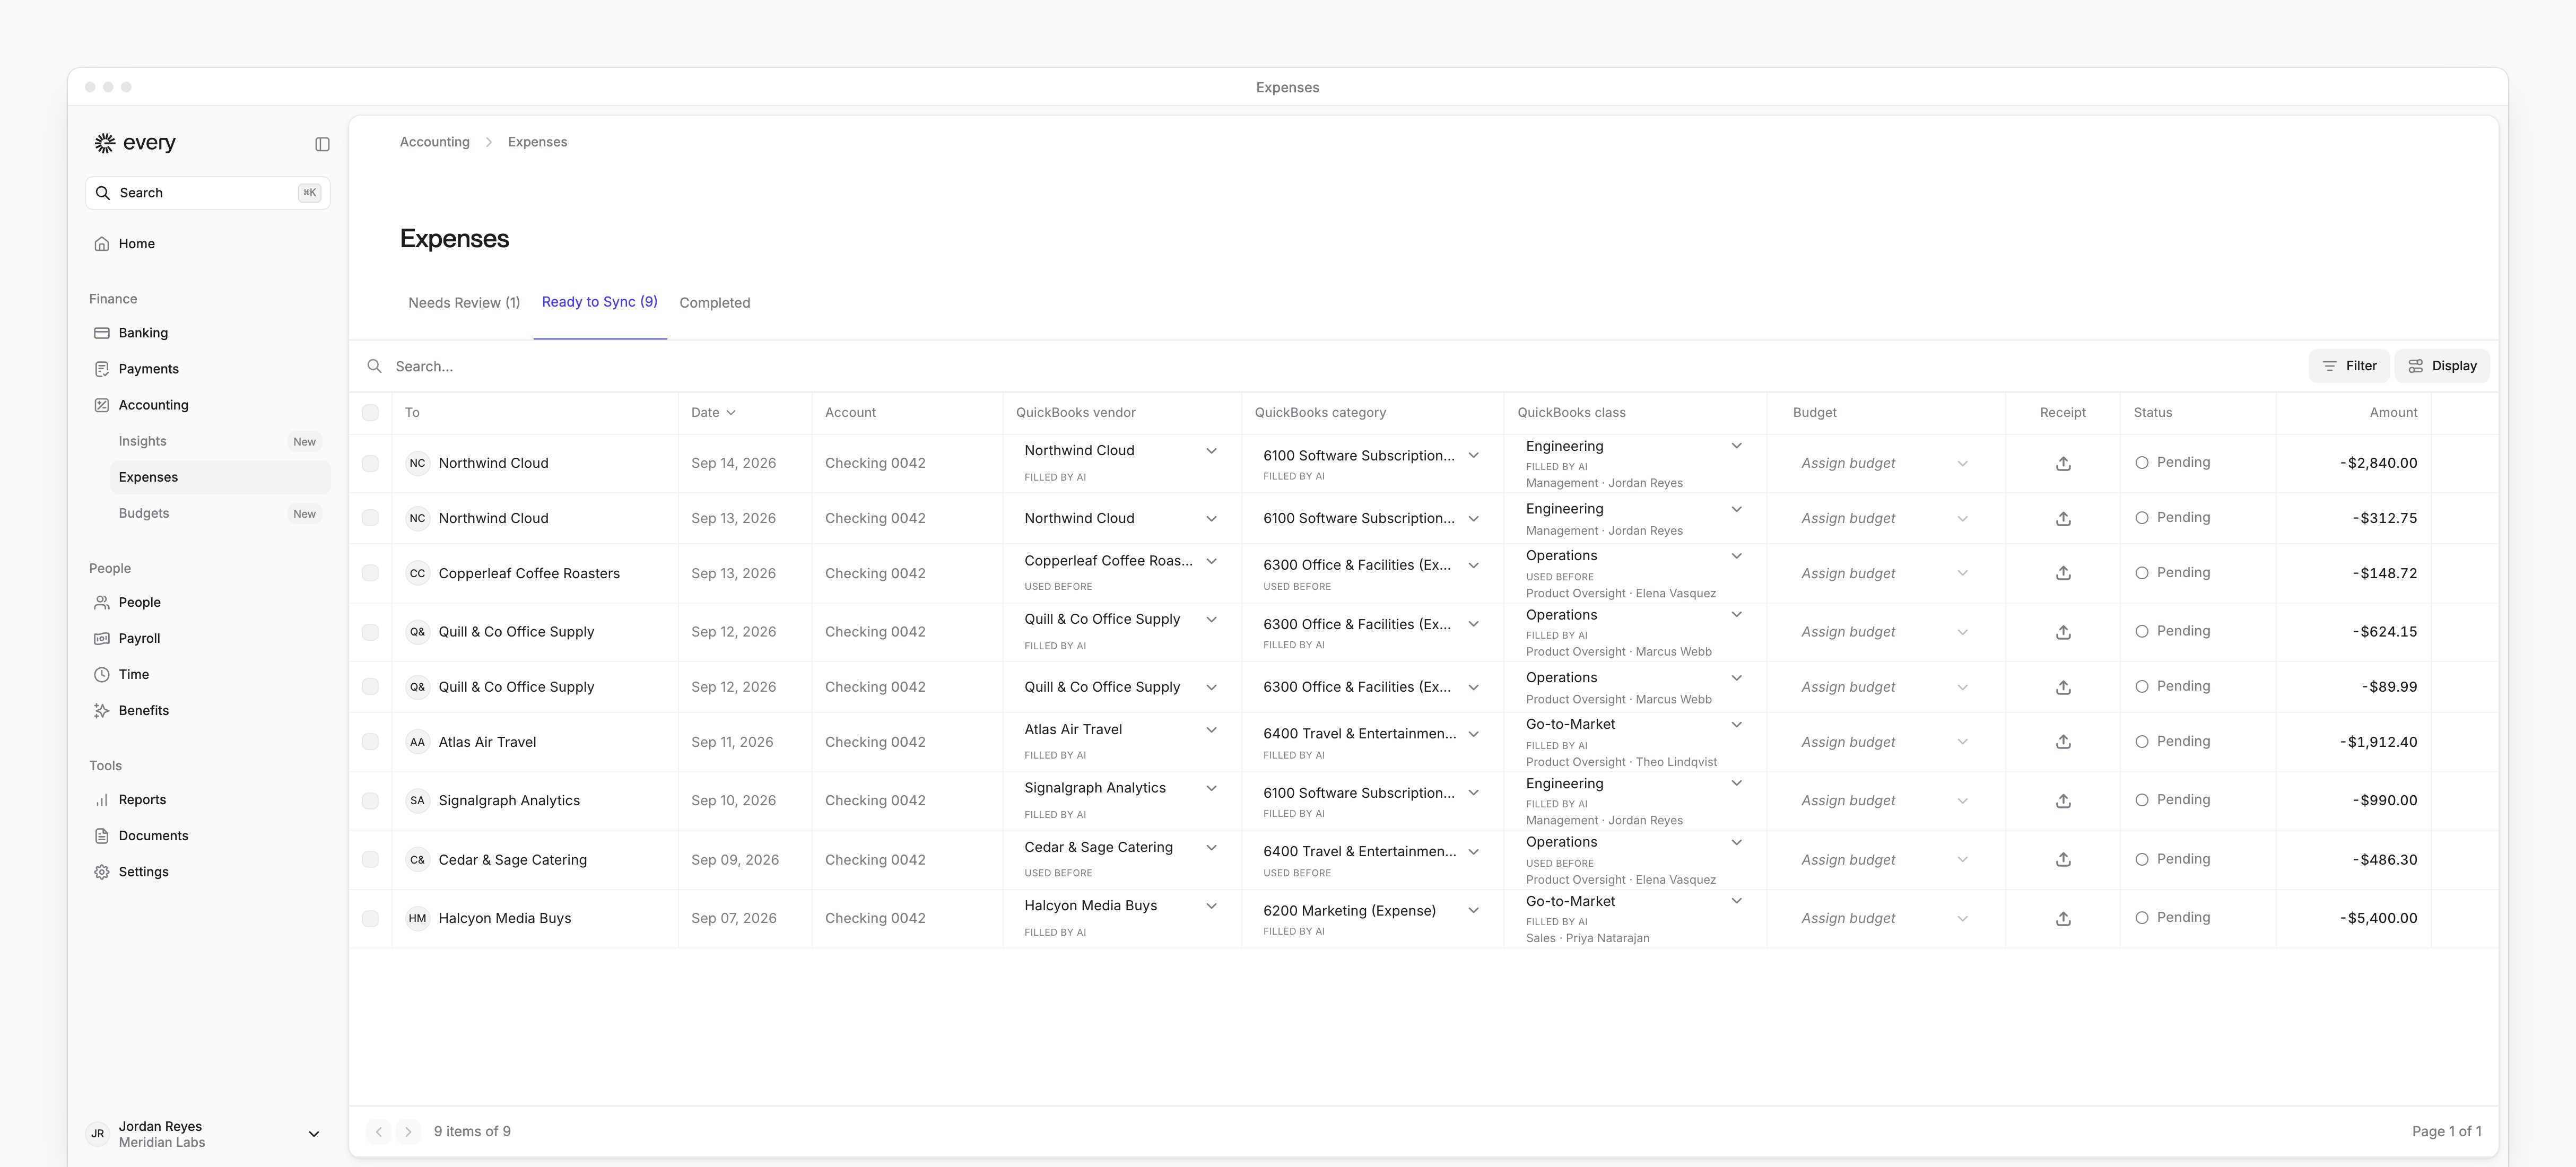This screenshot has width=2576, height=1167.
Task: Check the Halcyon Media Buys row checkbox
Action: pyautogui.click(x=370, y=918)
